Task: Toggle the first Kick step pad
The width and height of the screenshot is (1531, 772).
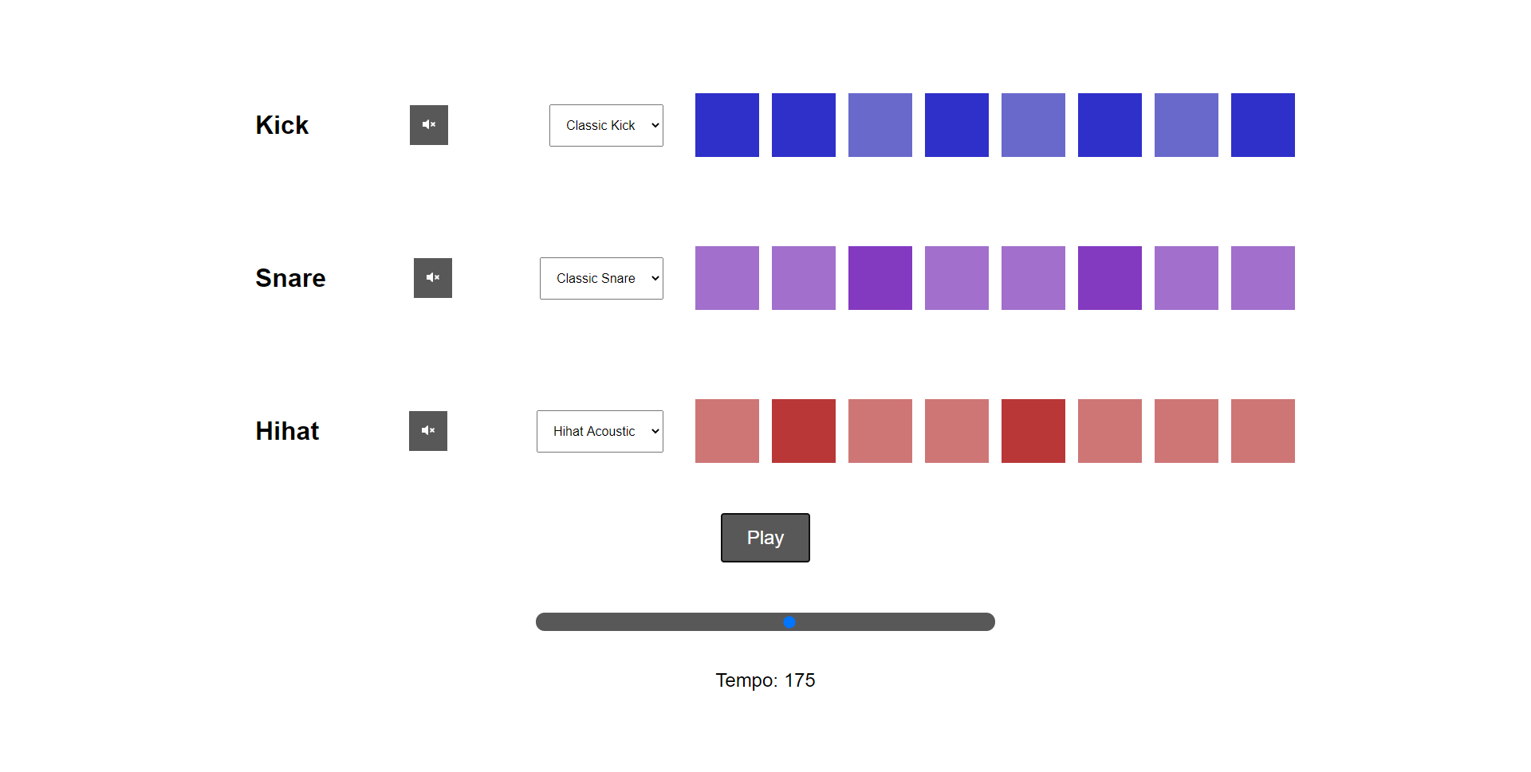Action: 727,125
